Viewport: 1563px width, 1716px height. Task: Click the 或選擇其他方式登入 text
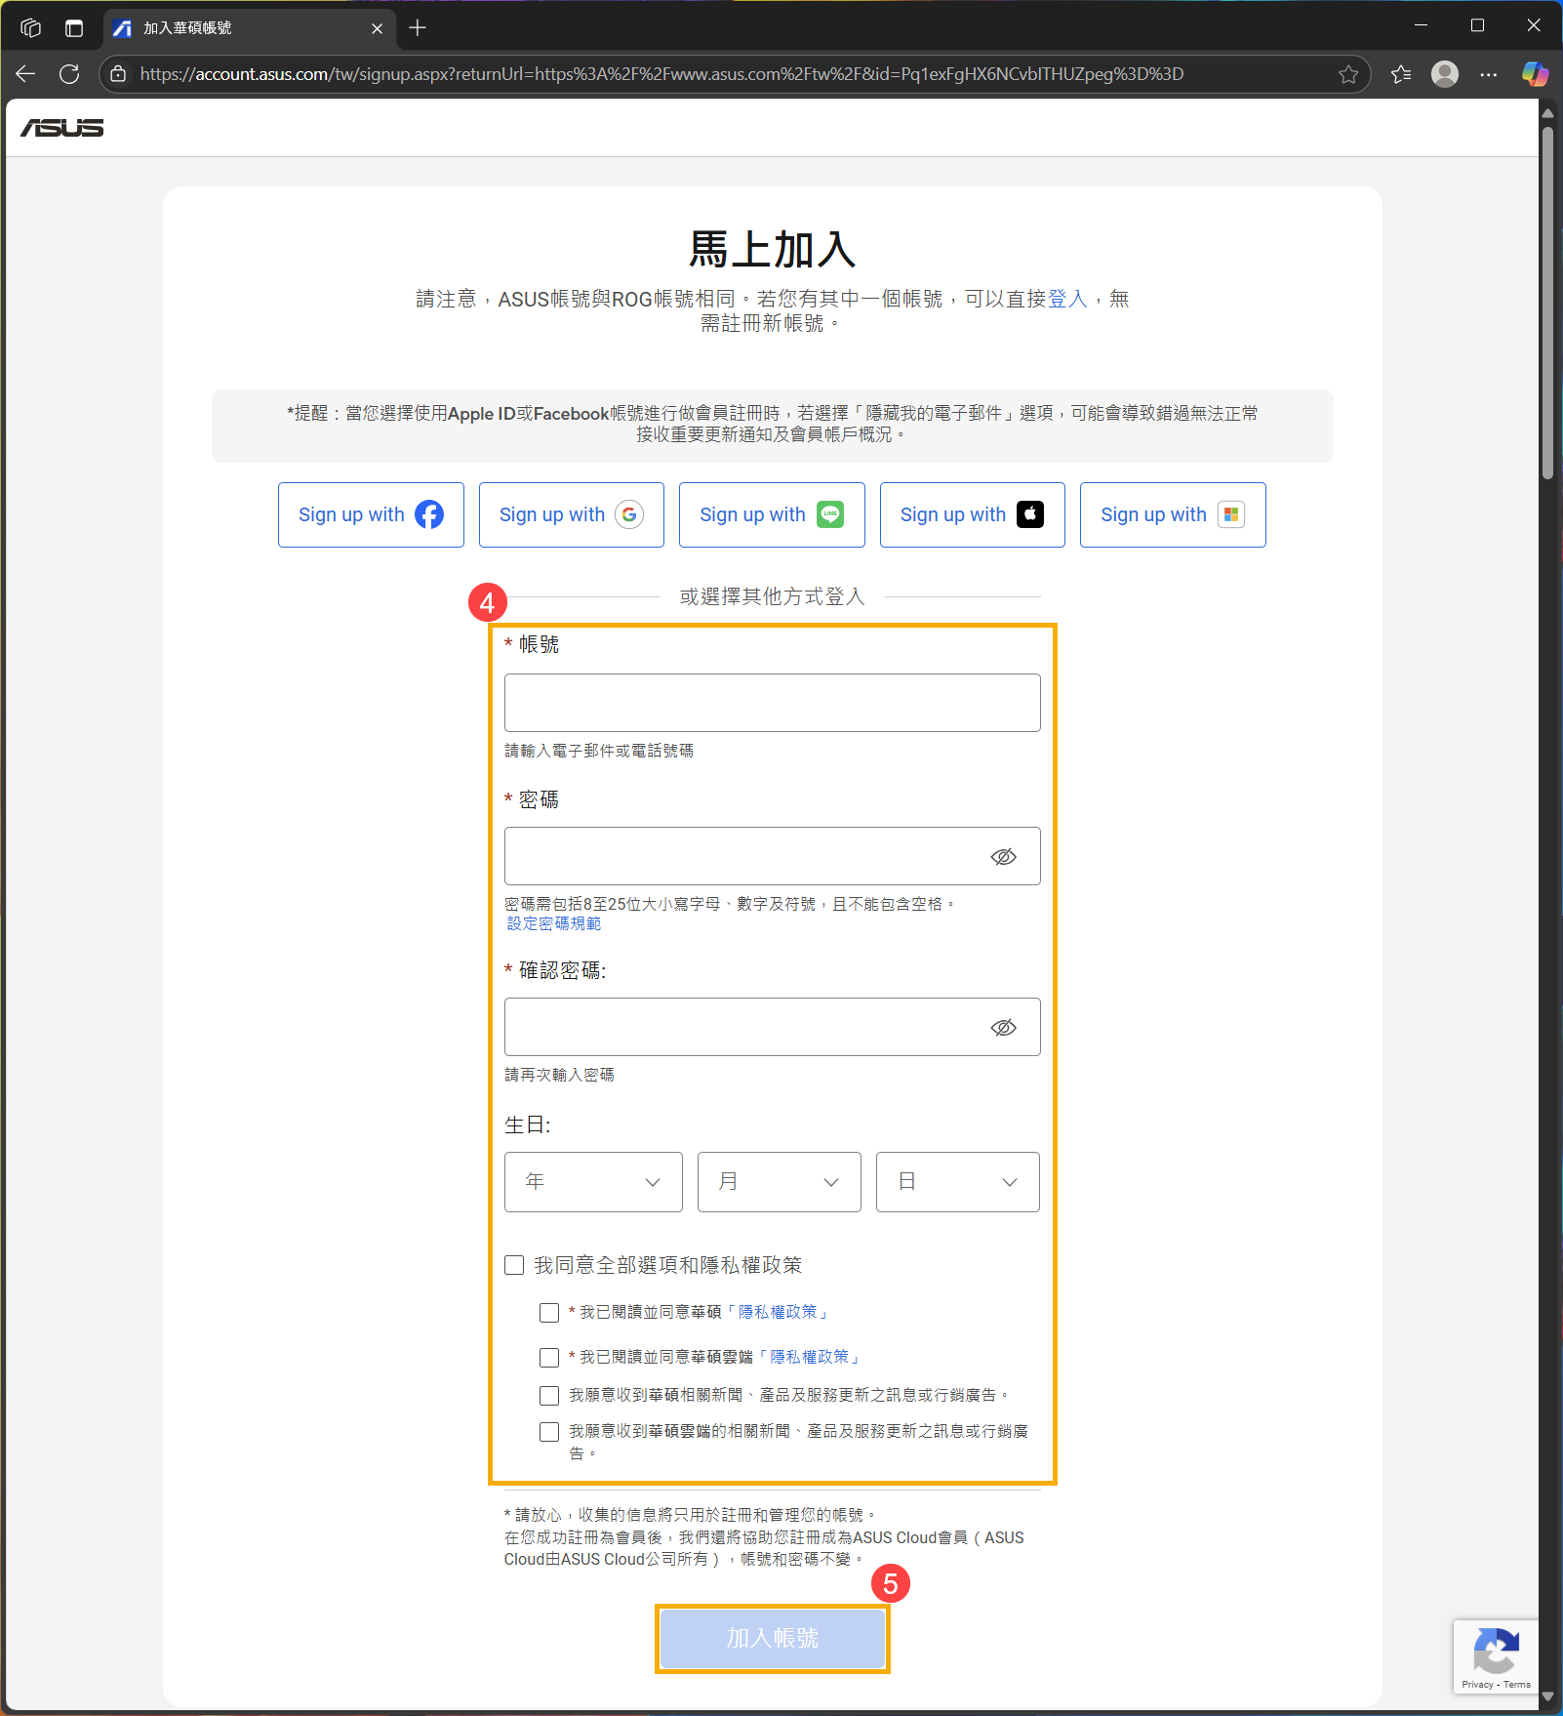[773, 596]
